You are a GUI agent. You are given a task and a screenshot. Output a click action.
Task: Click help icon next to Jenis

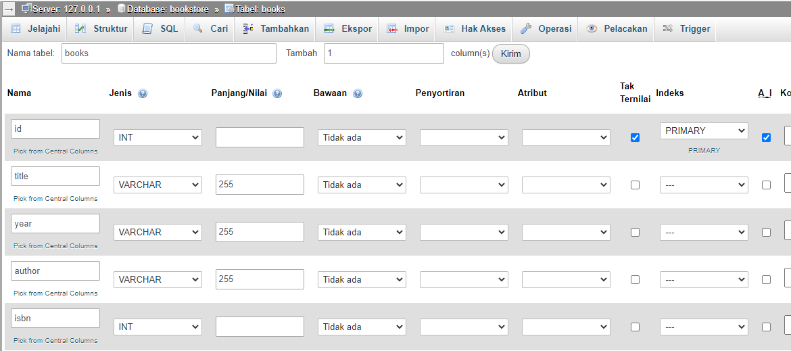click(x=143, y=94)
